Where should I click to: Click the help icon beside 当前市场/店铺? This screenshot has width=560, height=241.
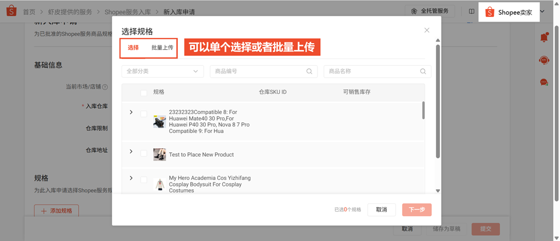[x=105, y=86]
